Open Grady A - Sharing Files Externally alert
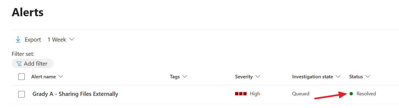 [75, 94]
